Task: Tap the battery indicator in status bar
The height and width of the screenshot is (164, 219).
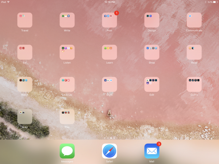Action: [215, 2]
